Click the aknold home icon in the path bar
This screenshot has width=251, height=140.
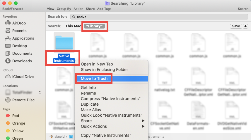tap(51, 137)
